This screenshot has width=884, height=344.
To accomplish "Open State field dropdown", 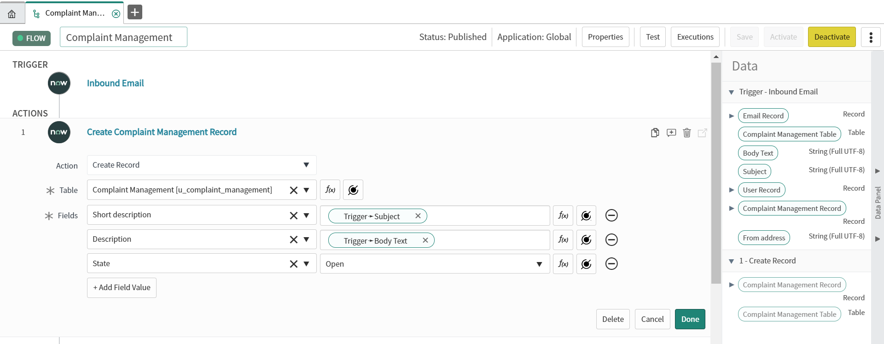I will point(306,264).
